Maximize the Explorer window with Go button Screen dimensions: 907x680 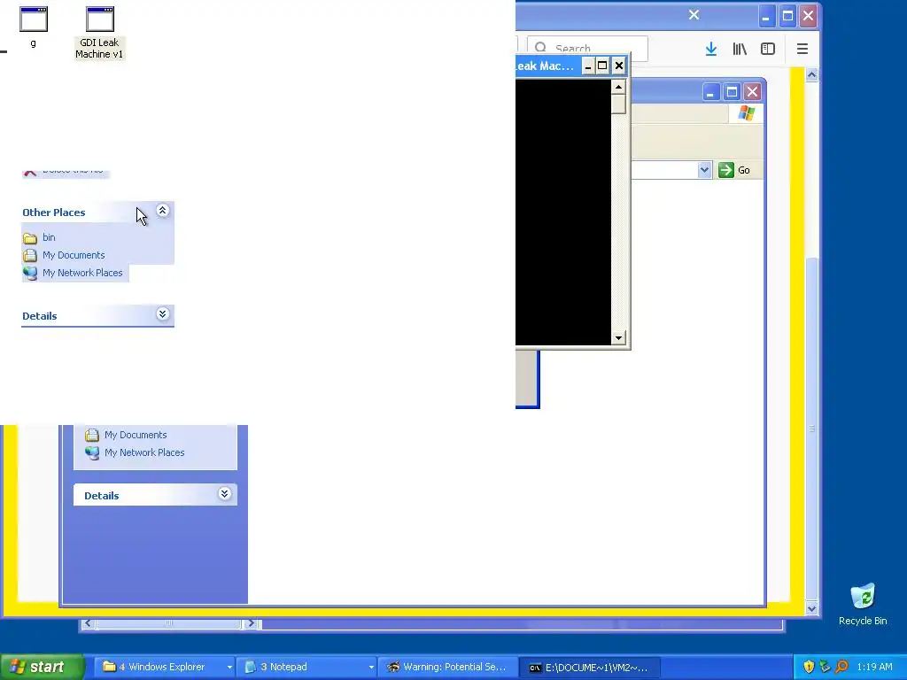[732, 92]
